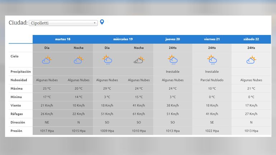Image resolution: width=276 pixels, height=155 pixels.
Task: Select the jueves 20 column header
Action: (x=172, y=39)
